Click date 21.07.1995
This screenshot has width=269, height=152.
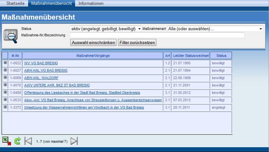tap(182, 63)
